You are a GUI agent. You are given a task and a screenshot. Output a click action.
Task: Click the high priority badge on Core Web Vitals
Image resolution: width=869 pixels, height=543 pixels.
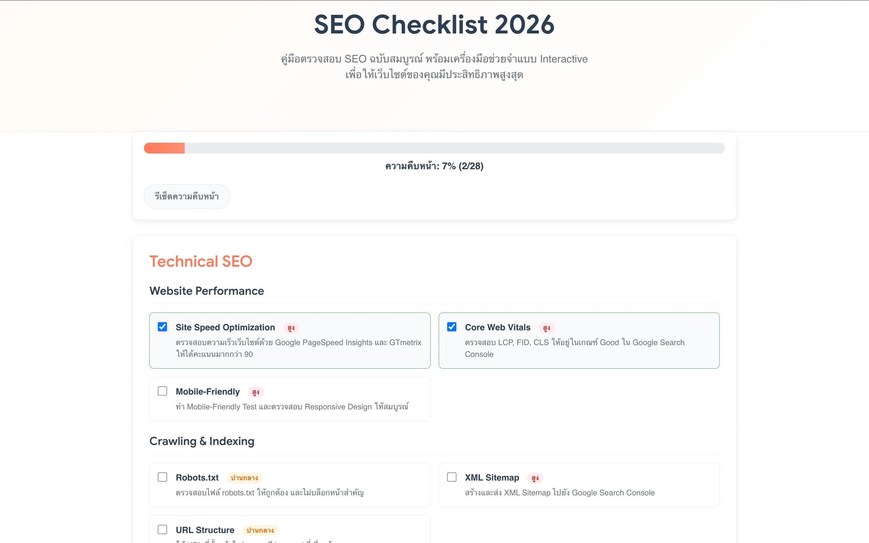(x=546, y=328)
